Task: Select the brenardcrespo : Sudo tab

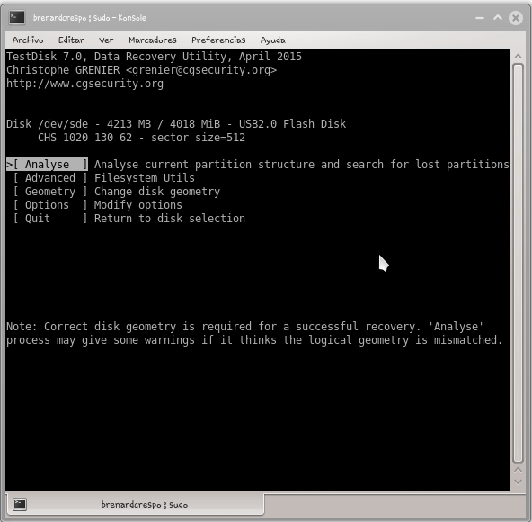Action: click(135, 504)
